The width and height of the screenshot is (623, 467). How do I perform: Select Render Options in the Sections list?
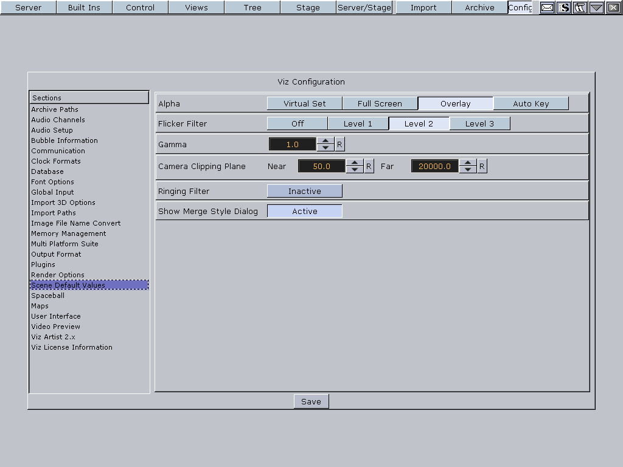click(57, 275)
